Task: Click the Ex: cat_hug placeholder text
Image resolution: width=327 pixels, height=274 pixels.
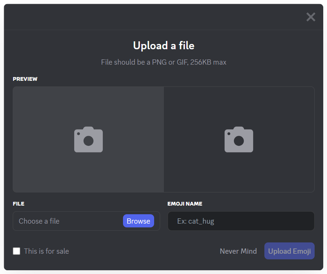Action: click(196, 221)
